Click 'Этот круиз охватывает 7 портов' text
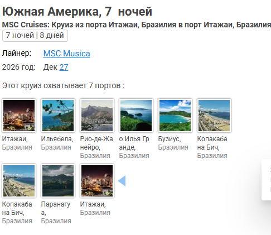 click(x=63, y=86)
